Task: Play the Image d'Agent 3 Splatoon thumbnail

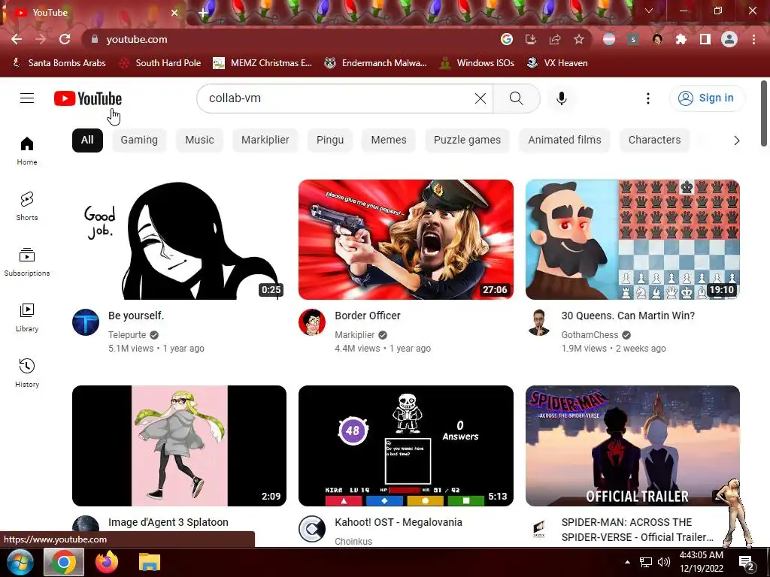Action: 179,446
